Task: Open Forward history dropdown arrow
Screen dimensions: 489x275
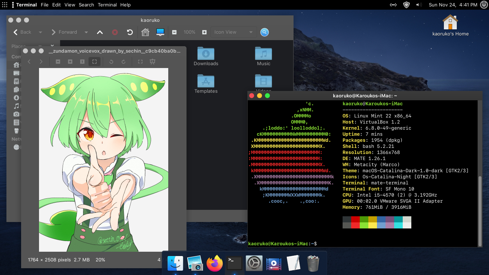Action: [86, 32]
